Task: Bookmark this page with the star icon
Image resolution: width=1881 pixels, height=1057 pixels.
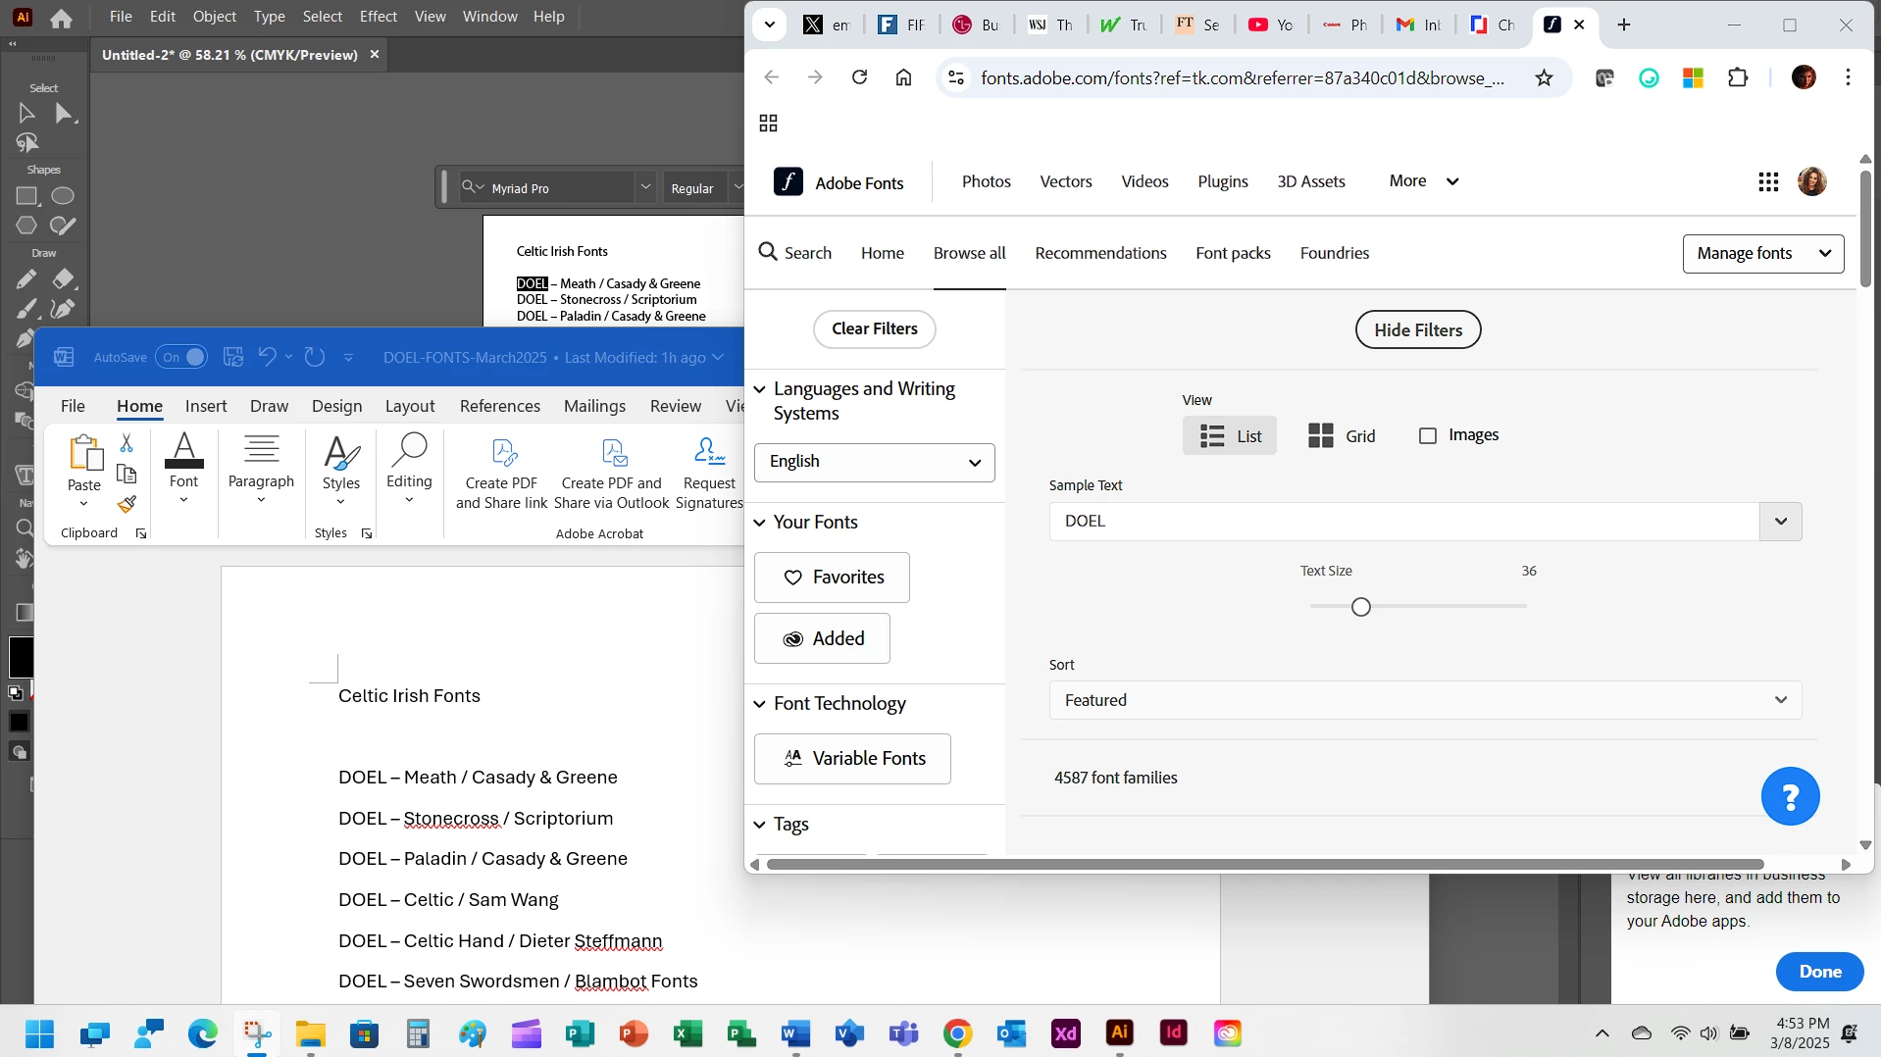Action: (x=1544, y=77)
